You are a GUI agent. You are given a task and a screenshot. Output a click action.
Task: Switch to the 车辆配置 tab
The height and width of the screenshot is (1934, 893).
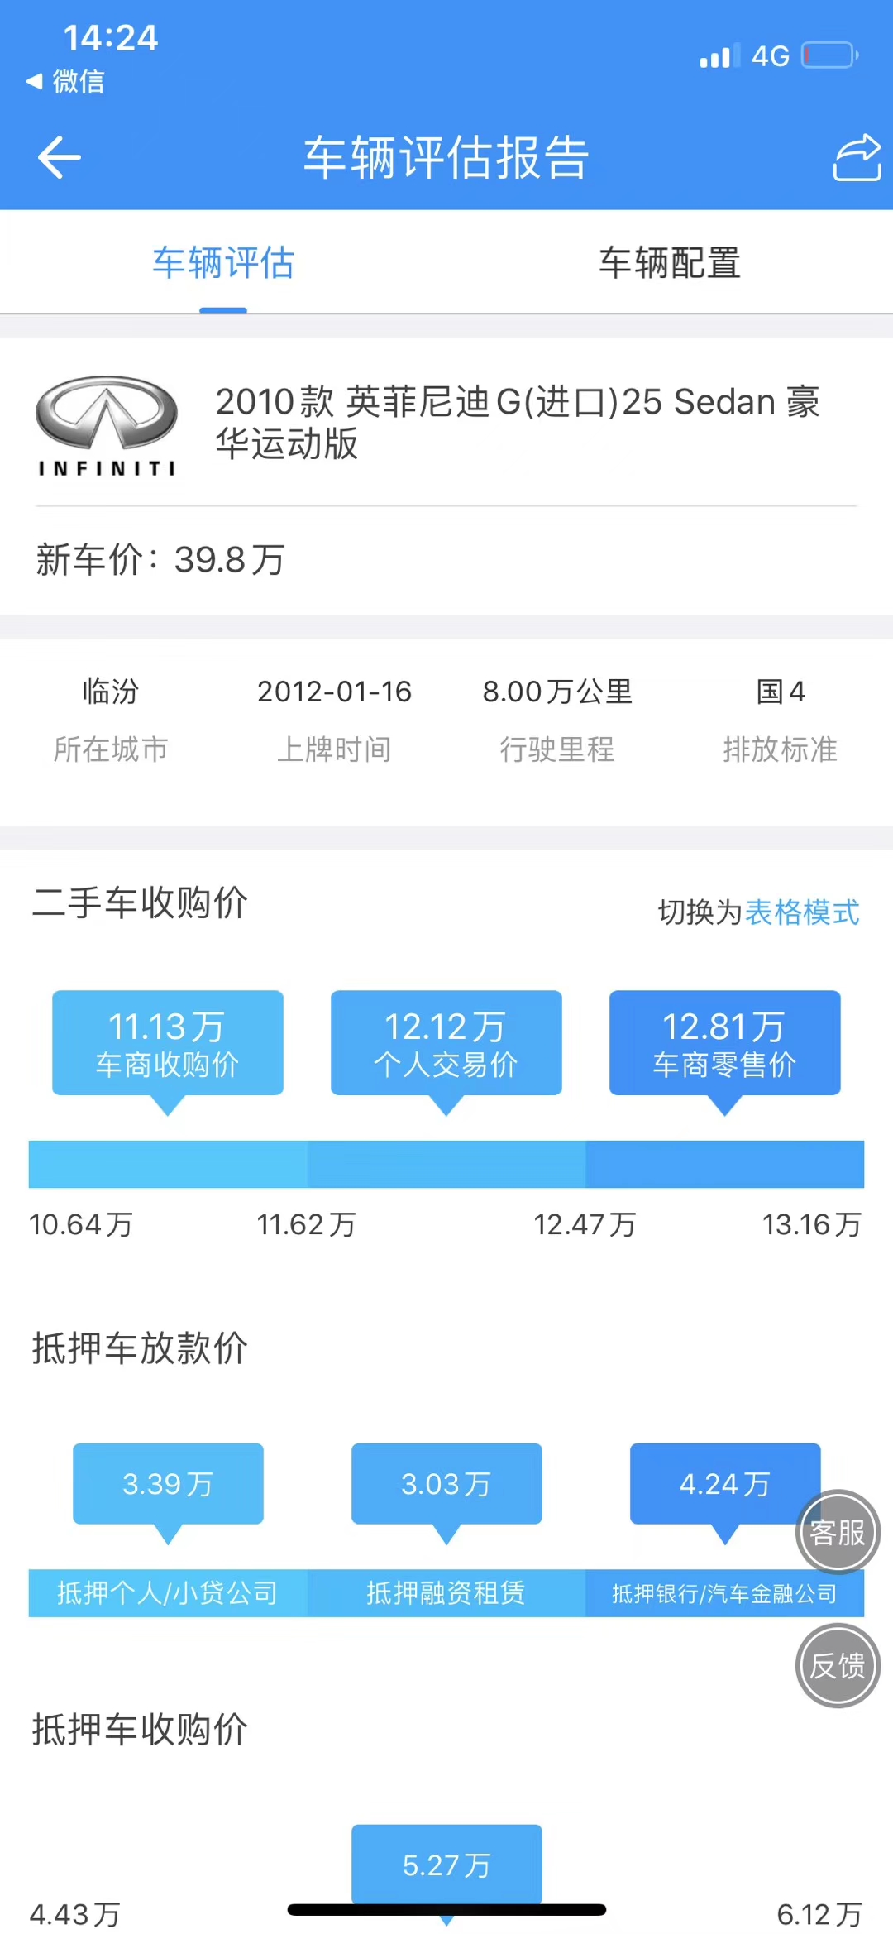tap(670, 263)
